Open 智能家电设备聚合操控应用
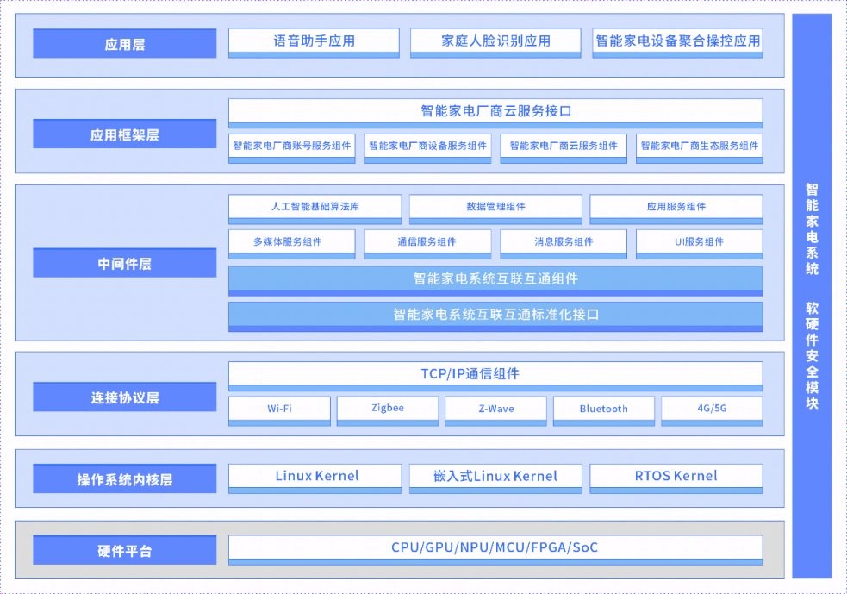Image resolution: width=847 pixels, height=594 pixels. point(677,41)
